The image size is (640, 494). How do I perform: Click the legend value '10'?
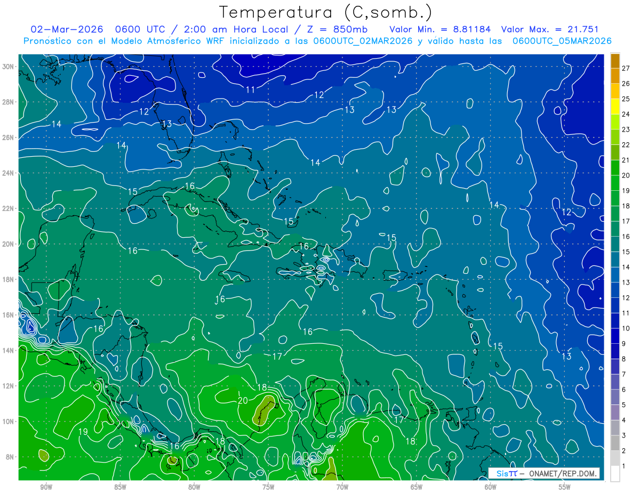[626, 328]
